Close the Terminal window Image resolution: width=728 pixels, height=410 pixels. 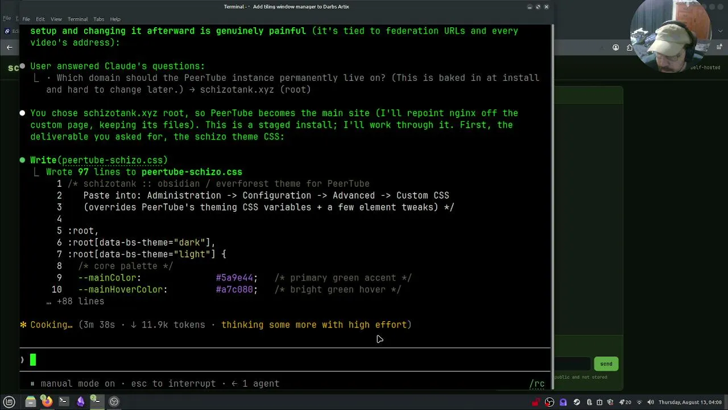(x=547, y=7)
